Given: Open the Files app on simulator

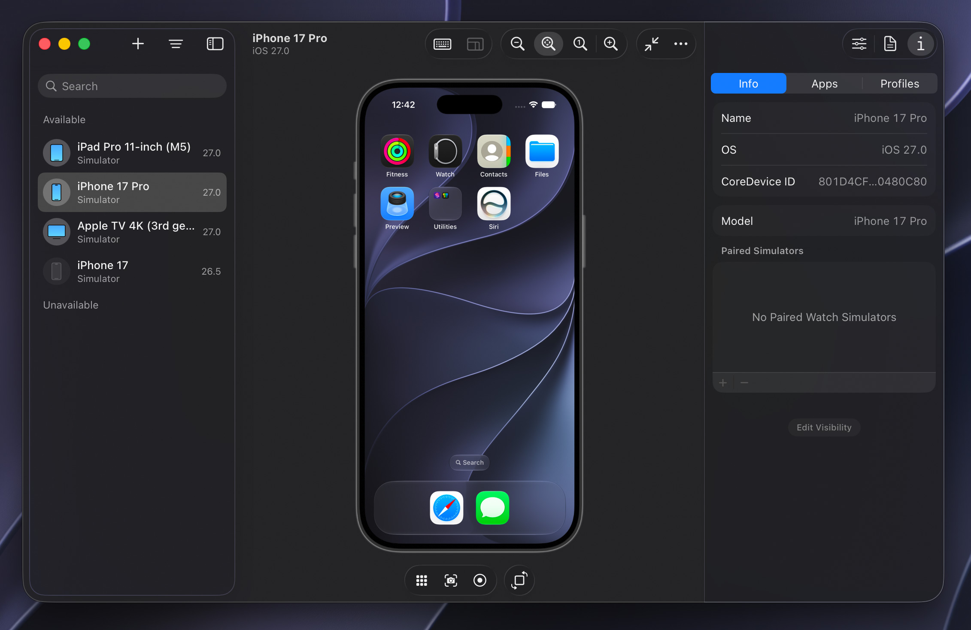Looking at the screenshot, I should pyautogui.click(x=542, y=151).
